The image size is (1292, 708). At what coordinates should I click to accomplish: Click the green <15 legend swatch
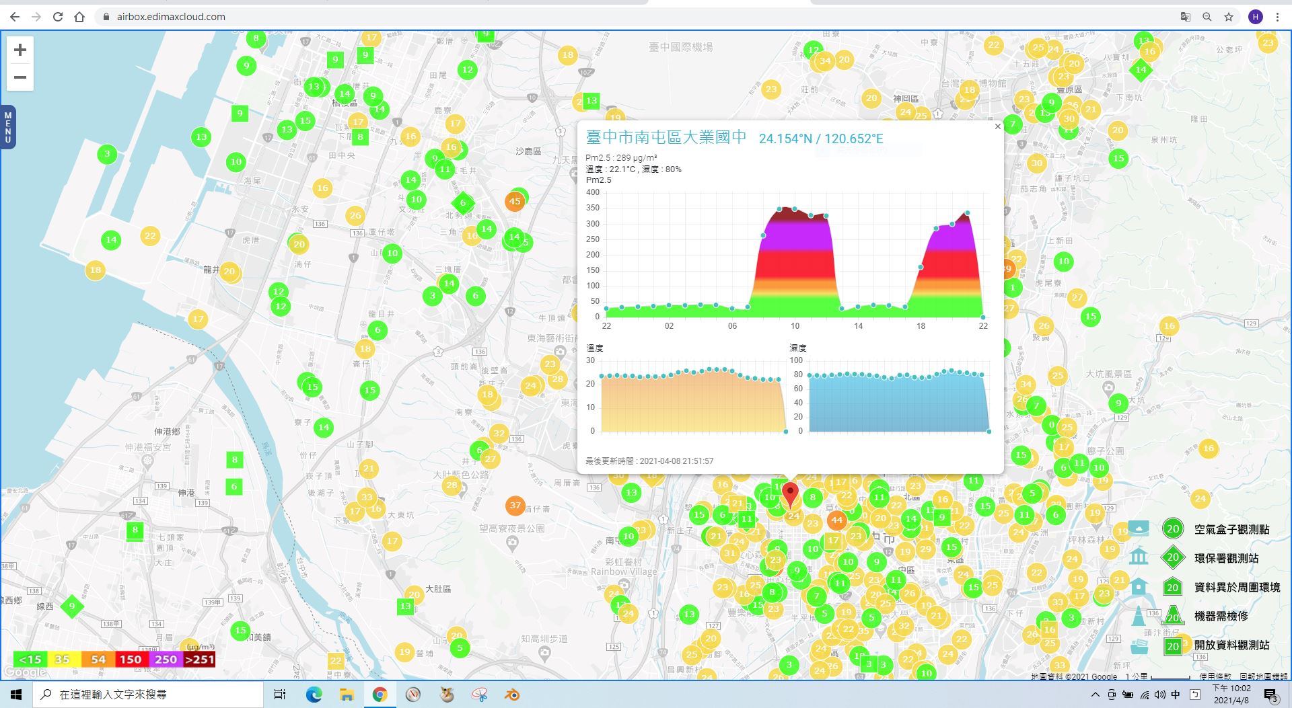30,660
